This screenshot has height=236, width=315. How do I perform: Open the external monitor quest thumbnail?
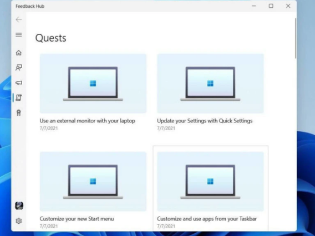tap(93, 83)
